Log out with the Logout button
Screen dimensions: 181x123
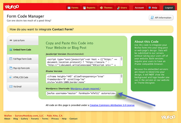[169, 8]
